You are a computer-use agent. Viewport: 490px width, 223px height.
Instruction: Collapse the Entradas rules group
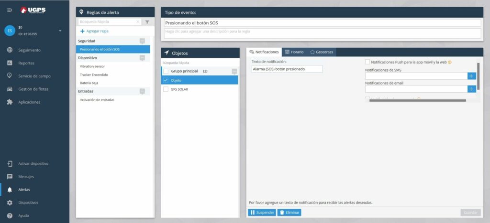[142, 91]
